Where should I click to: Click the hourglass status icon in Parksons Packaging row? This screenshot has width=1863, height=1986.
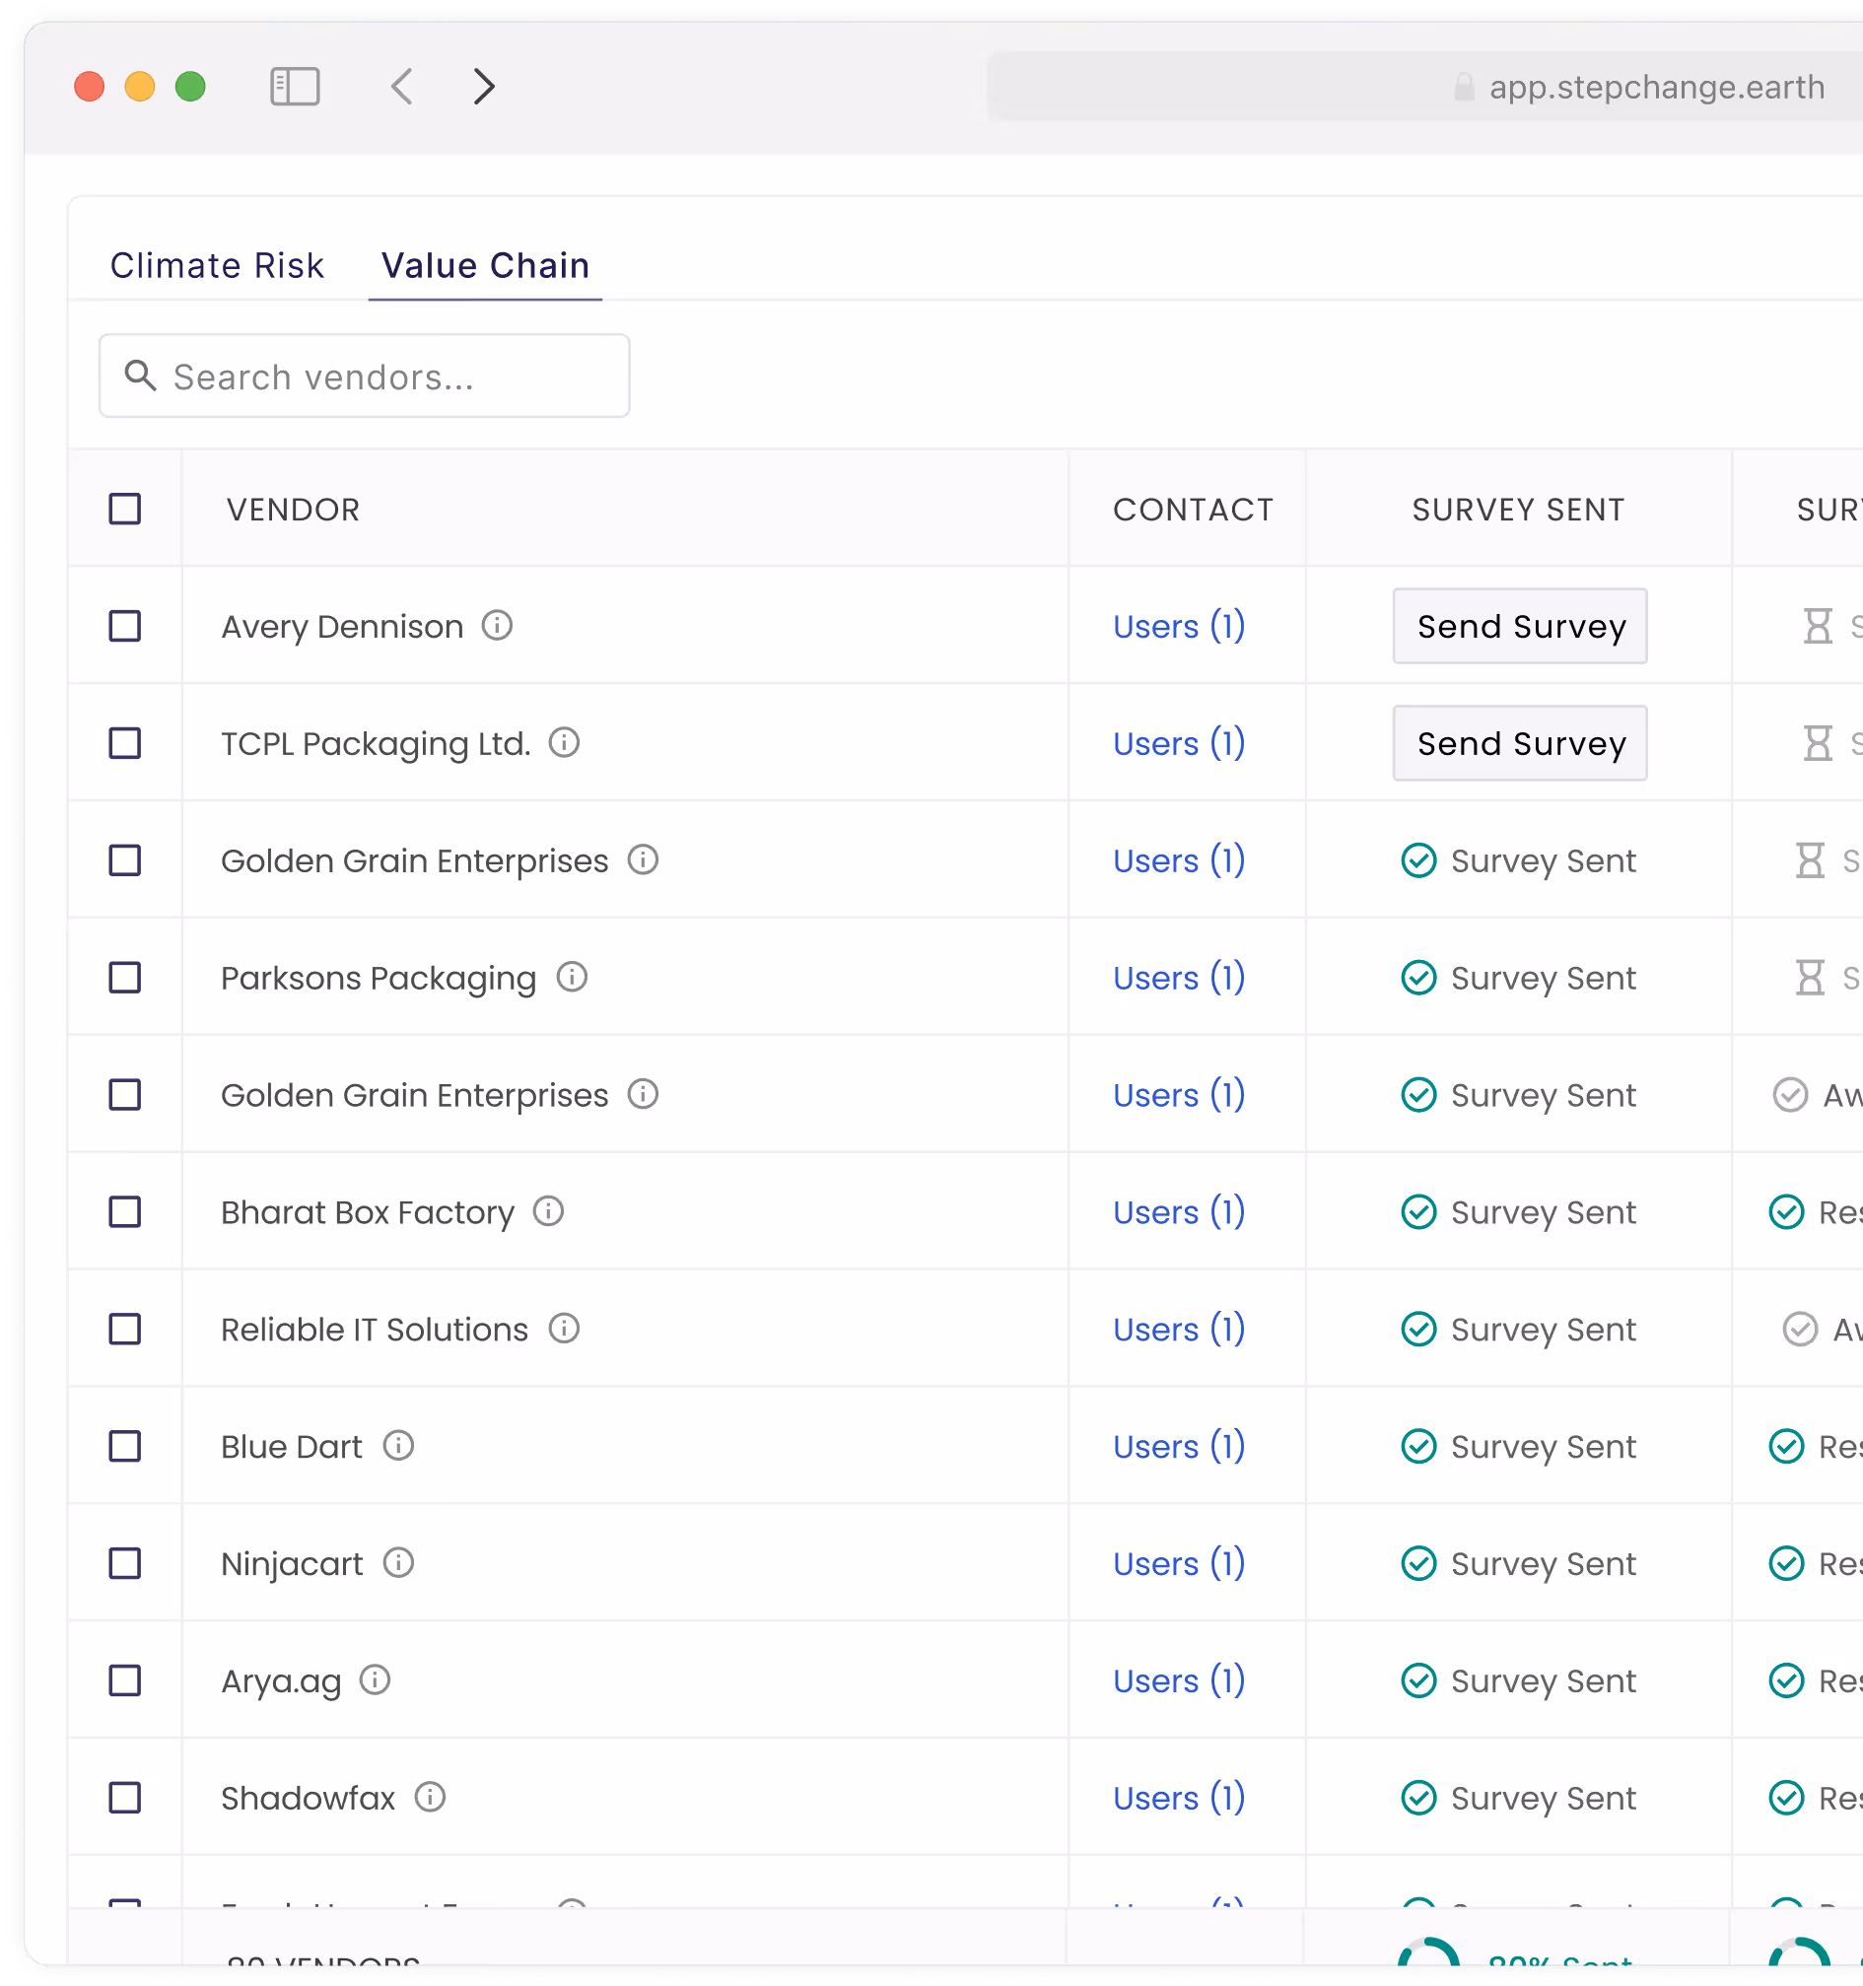pyautogui.click(x=1809, y=977)
